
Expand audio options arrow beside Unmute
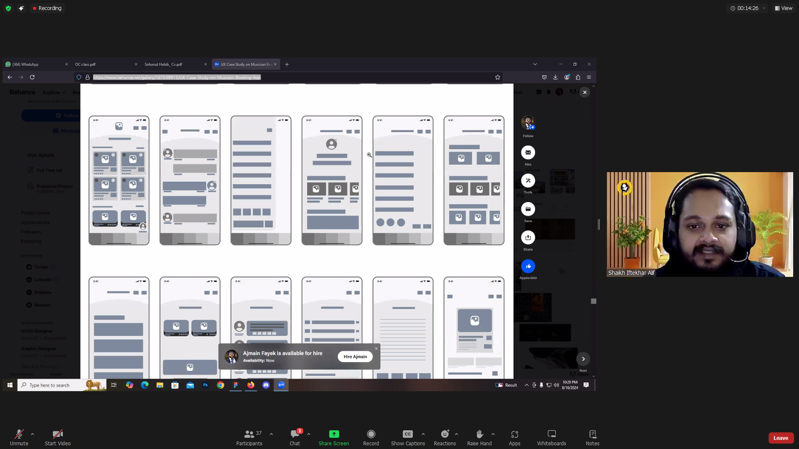[32, 434]
